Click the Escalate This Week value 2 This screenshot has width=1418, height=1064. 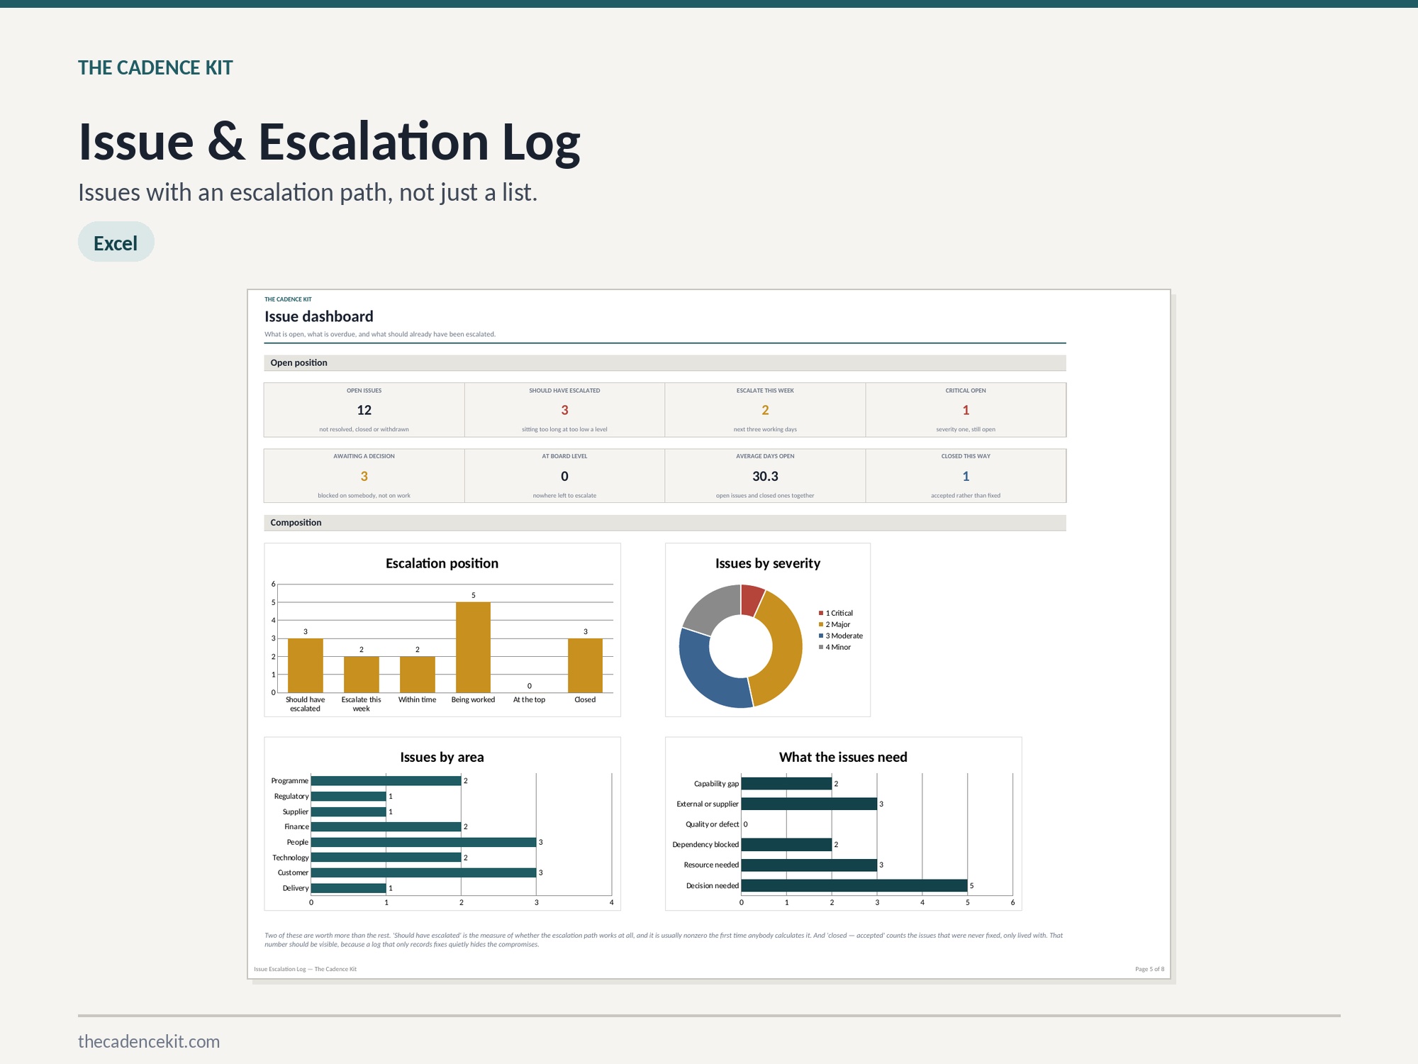point(765,410)
